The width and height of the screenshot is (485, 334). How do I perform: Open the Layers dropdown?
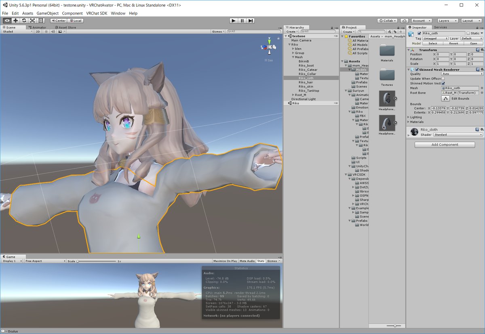pyautogui.click(x=447, y=21)
